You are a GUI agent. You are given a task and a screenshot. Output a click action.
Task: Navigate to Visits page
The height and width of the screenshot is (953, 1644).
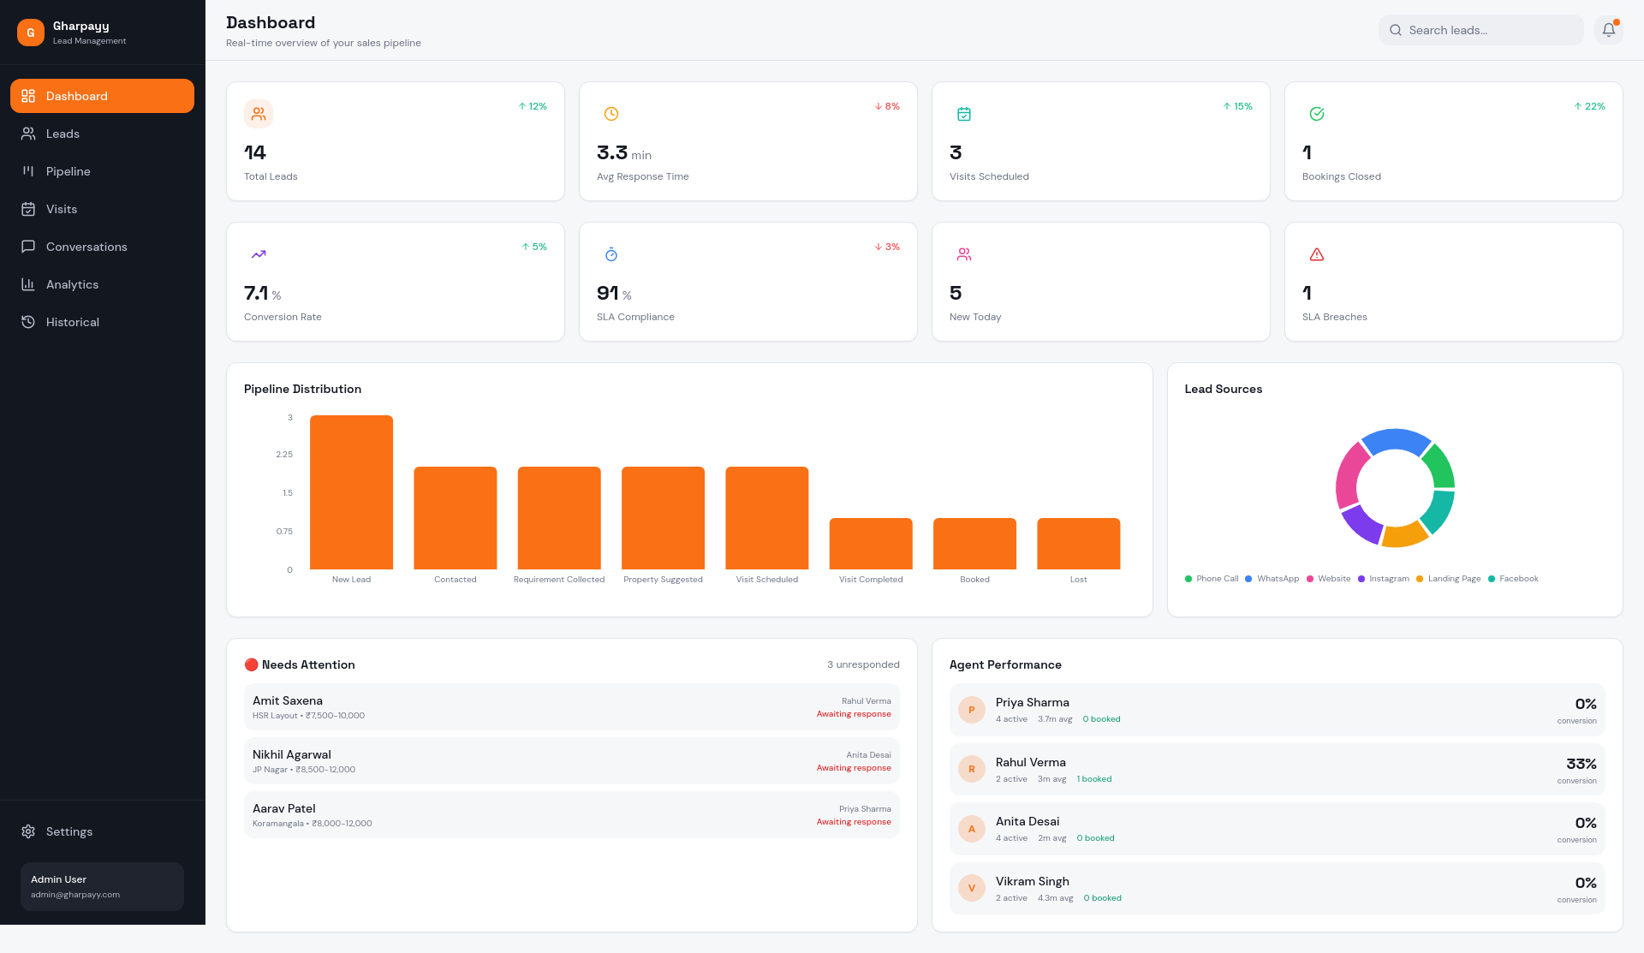point(102,209)
